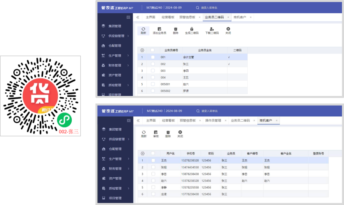
Task: Collapse sidebar menu icon in bottom window
Action: 129,120
